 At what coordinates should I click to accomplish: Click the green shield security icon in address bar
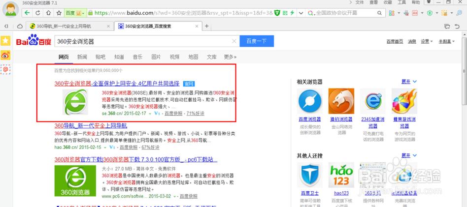coord(277,13)
